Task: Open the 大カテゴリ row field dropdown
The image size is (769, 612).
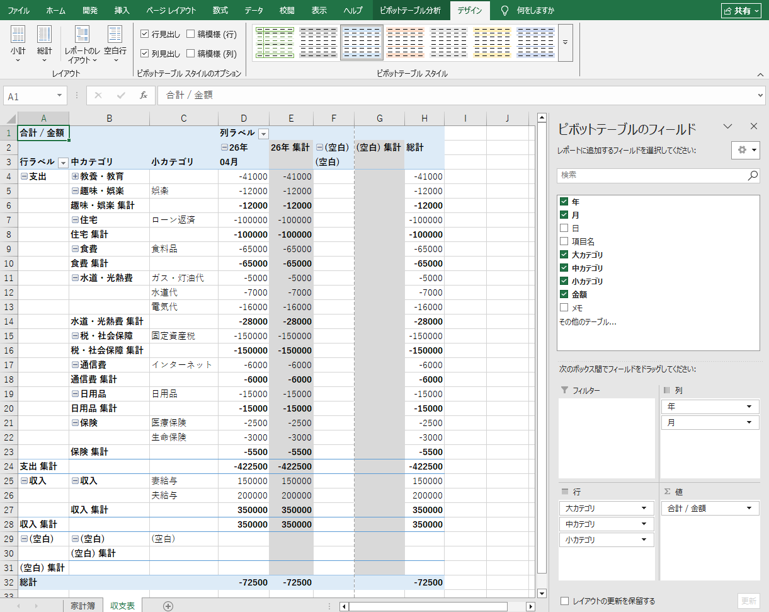Action: click(x=644, y=508)
